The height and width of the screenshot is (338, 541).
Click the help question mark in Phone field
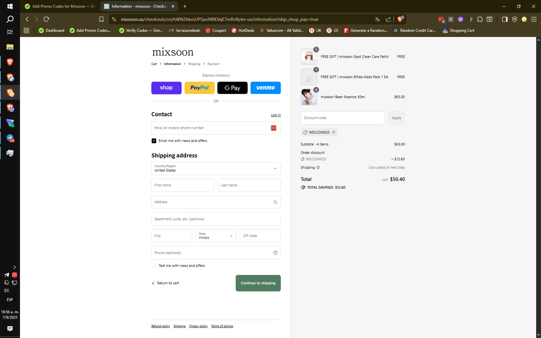coord(275,253)
